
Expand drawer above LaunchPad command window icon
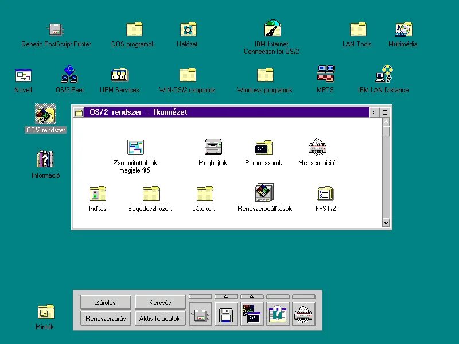pos(252,296)
